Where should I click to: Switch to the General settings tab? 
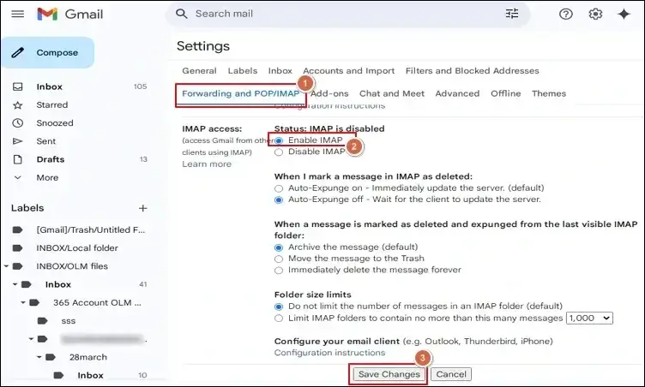coord(199,71)
